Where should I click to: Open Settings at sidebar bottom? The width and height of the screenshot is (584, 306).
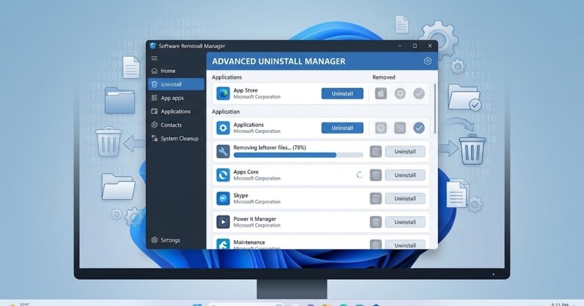(x=166, y=240)
